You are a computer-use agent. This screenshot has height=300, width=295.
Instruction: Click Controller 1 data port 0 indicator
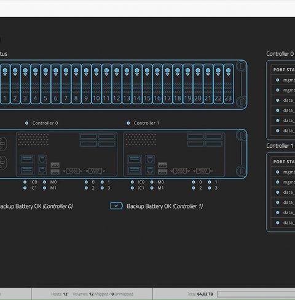point(194,182)
